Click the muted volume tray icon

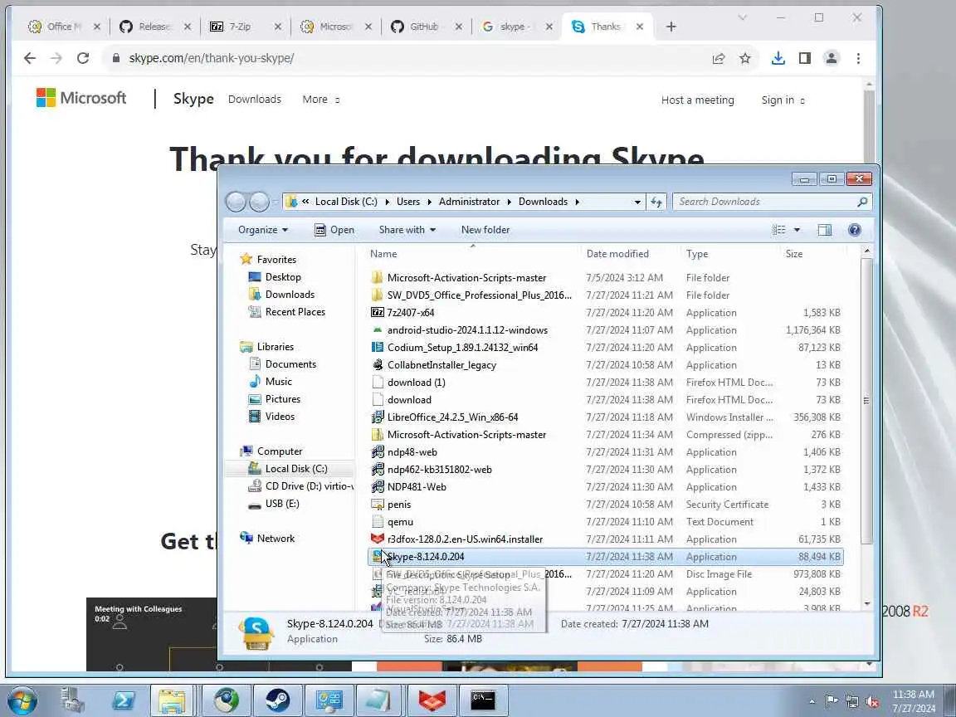click(872, 701)
